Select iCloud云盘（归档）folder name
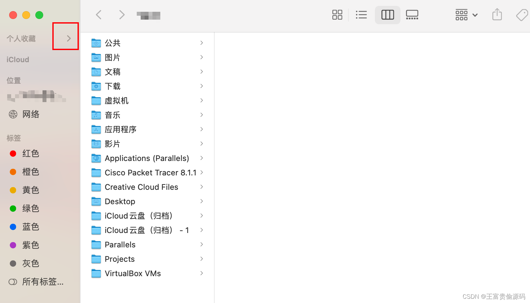Image resolution: width=530 pixels, height=303 pixels. 139,216
